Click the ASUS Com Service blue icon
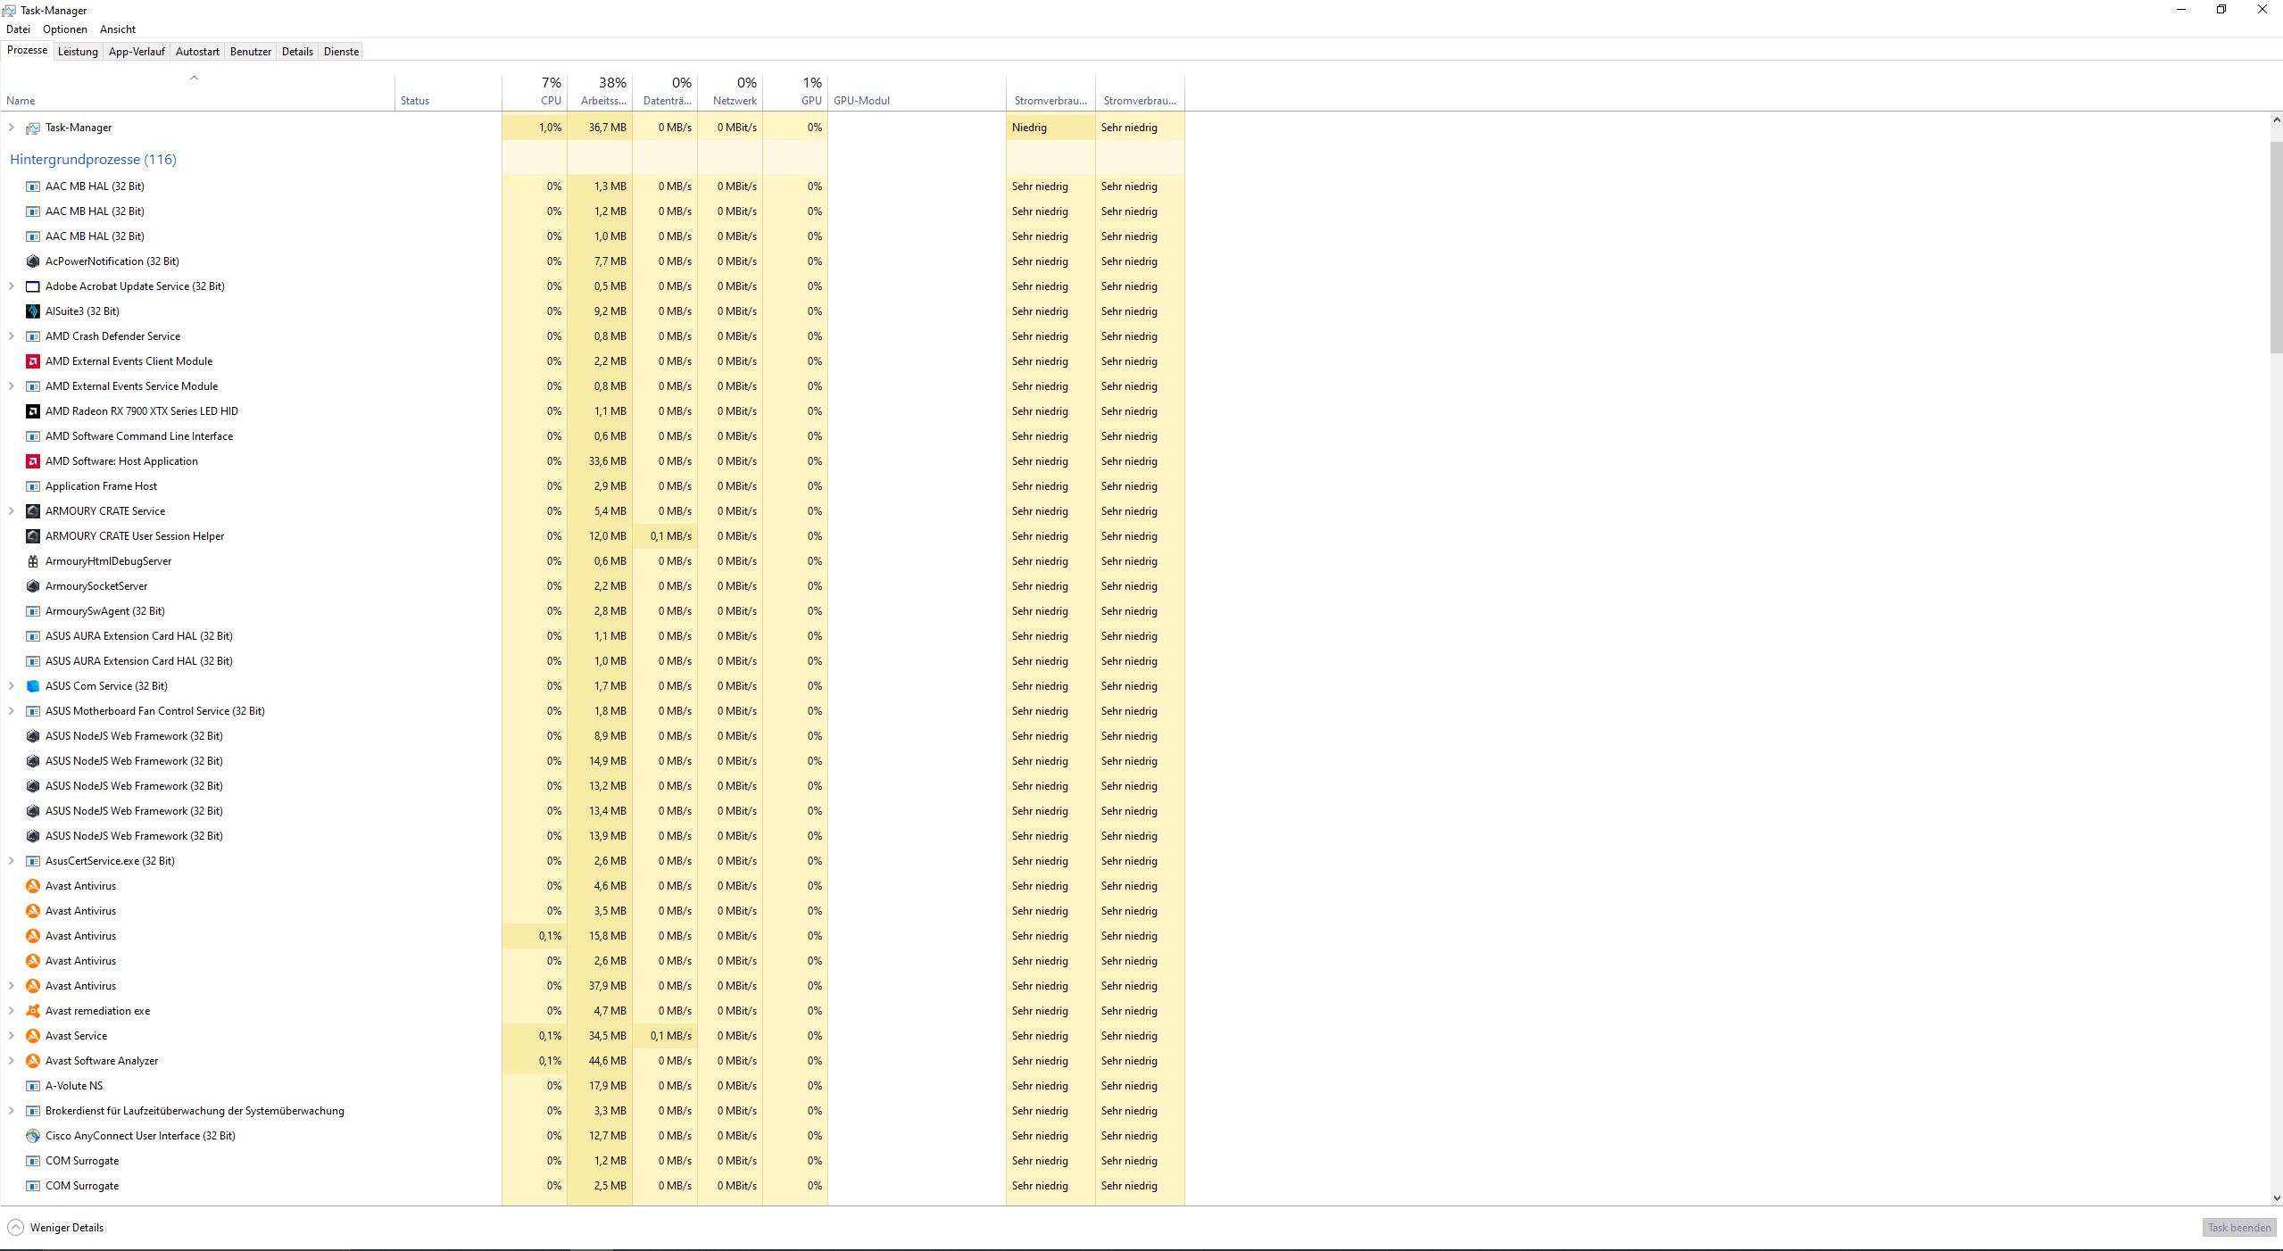Image resolution: width=2283 pixels, height=1251 pixels. click(33, 686)
